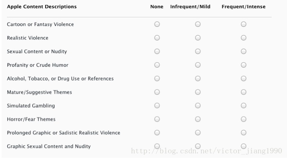
Task: Set Mature/Suggestive Themes to Infrequent/Mild
Action: tap(198, 92)
